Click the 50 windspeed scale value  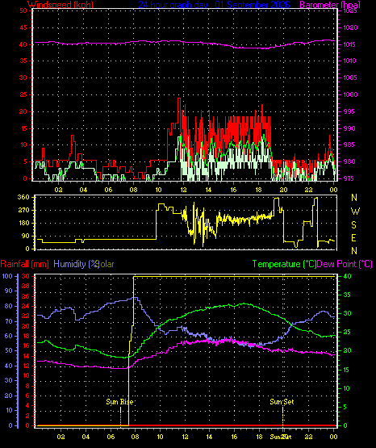tap(23, 10)
